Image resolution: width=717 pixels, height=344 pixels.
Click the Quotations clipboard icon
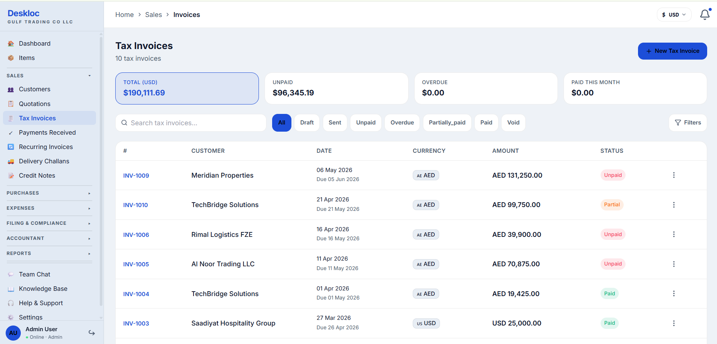click(x=11, y=104)
